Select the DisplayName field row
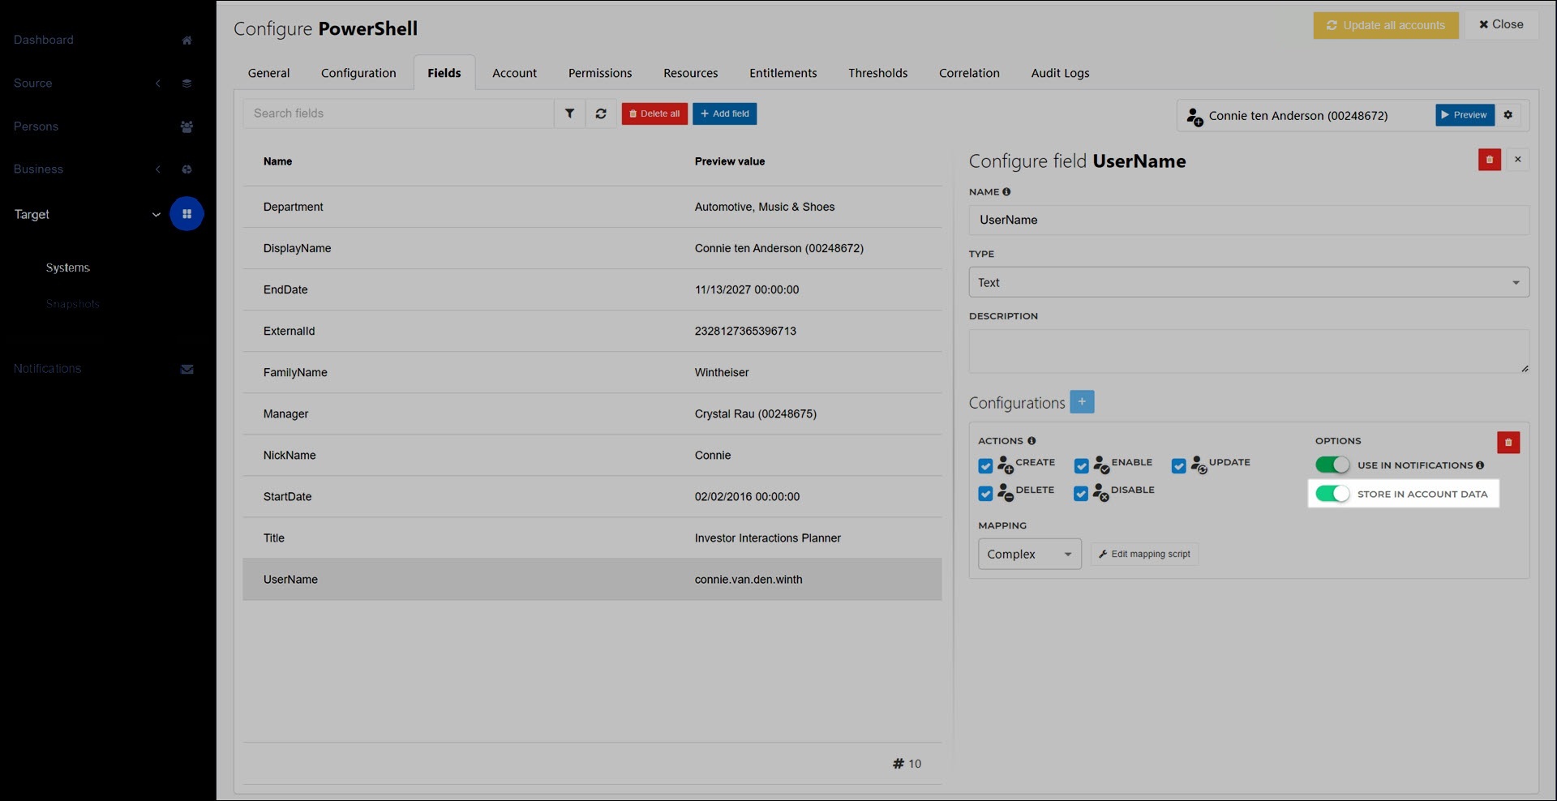This screenshot has width=1557, height=801. (x=592, y=248)
